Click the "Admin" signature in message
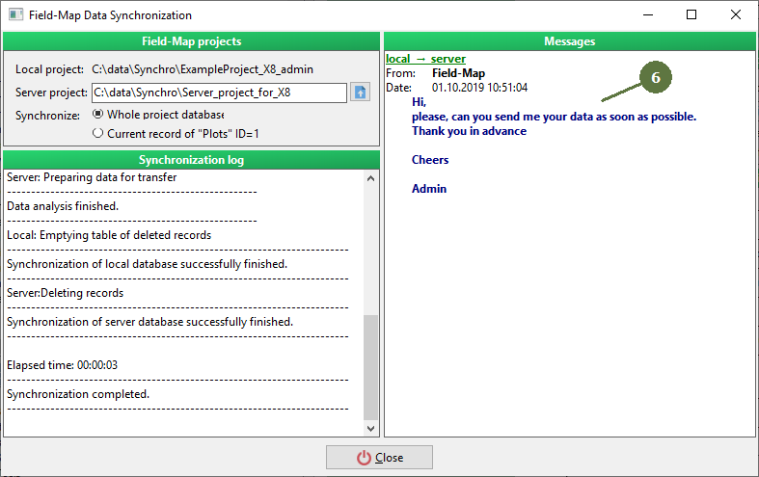This screenshot has width=759, height=477. (429, 189)
